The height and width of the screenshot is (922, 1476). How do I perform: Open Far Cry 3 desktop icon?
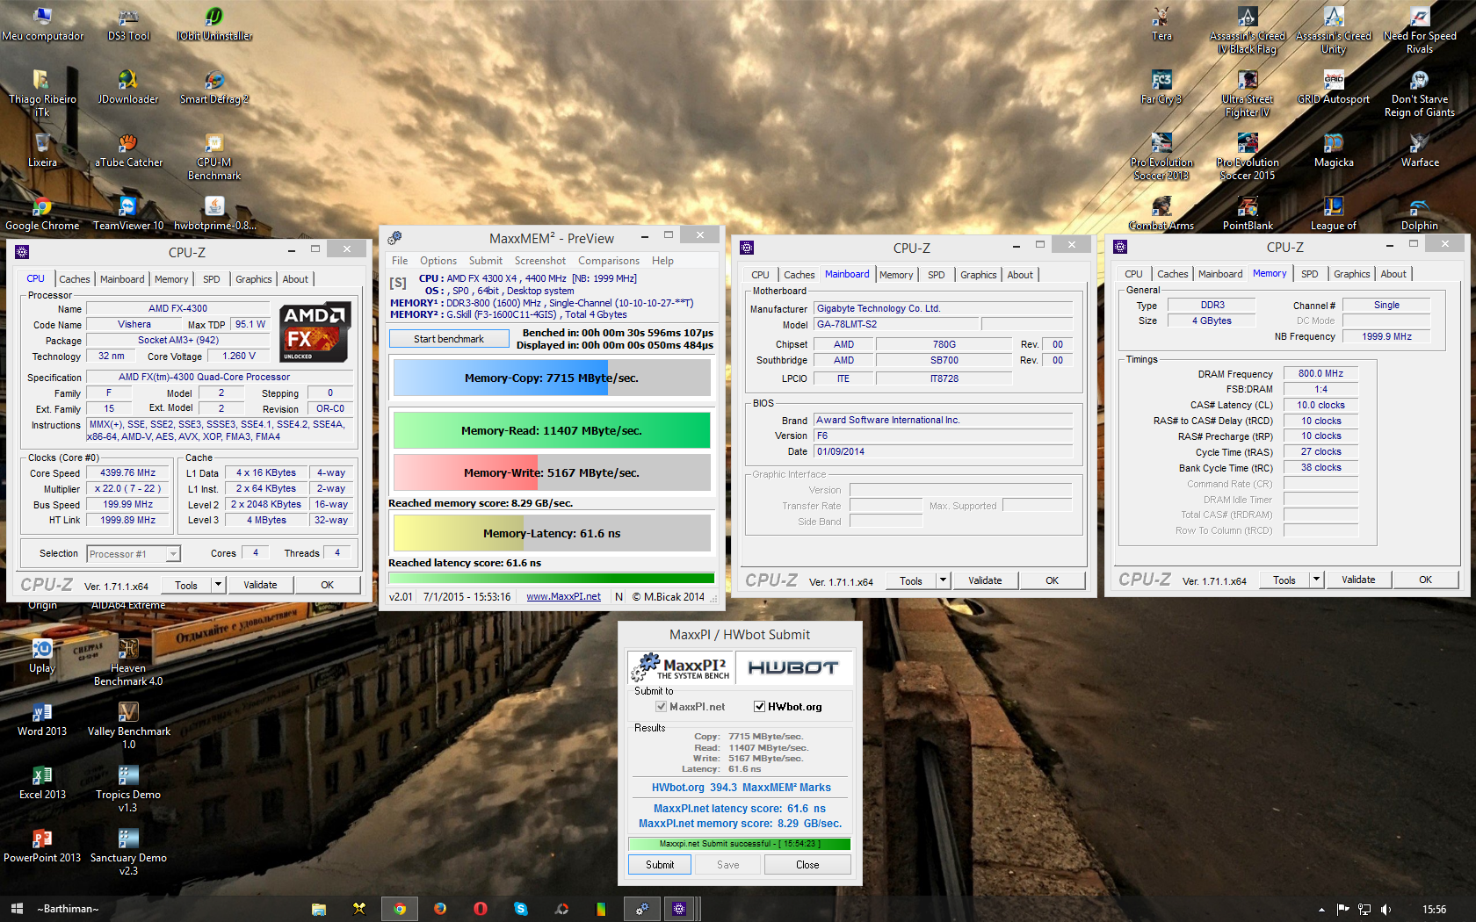click(1161, 87)
